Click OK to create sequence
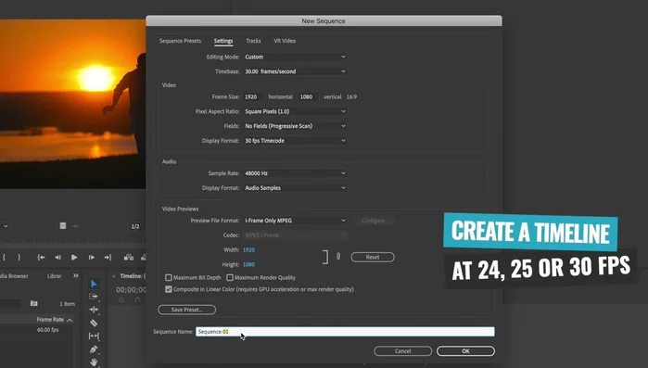This screenshot has width=648, height=368. [x=465, y=351]
